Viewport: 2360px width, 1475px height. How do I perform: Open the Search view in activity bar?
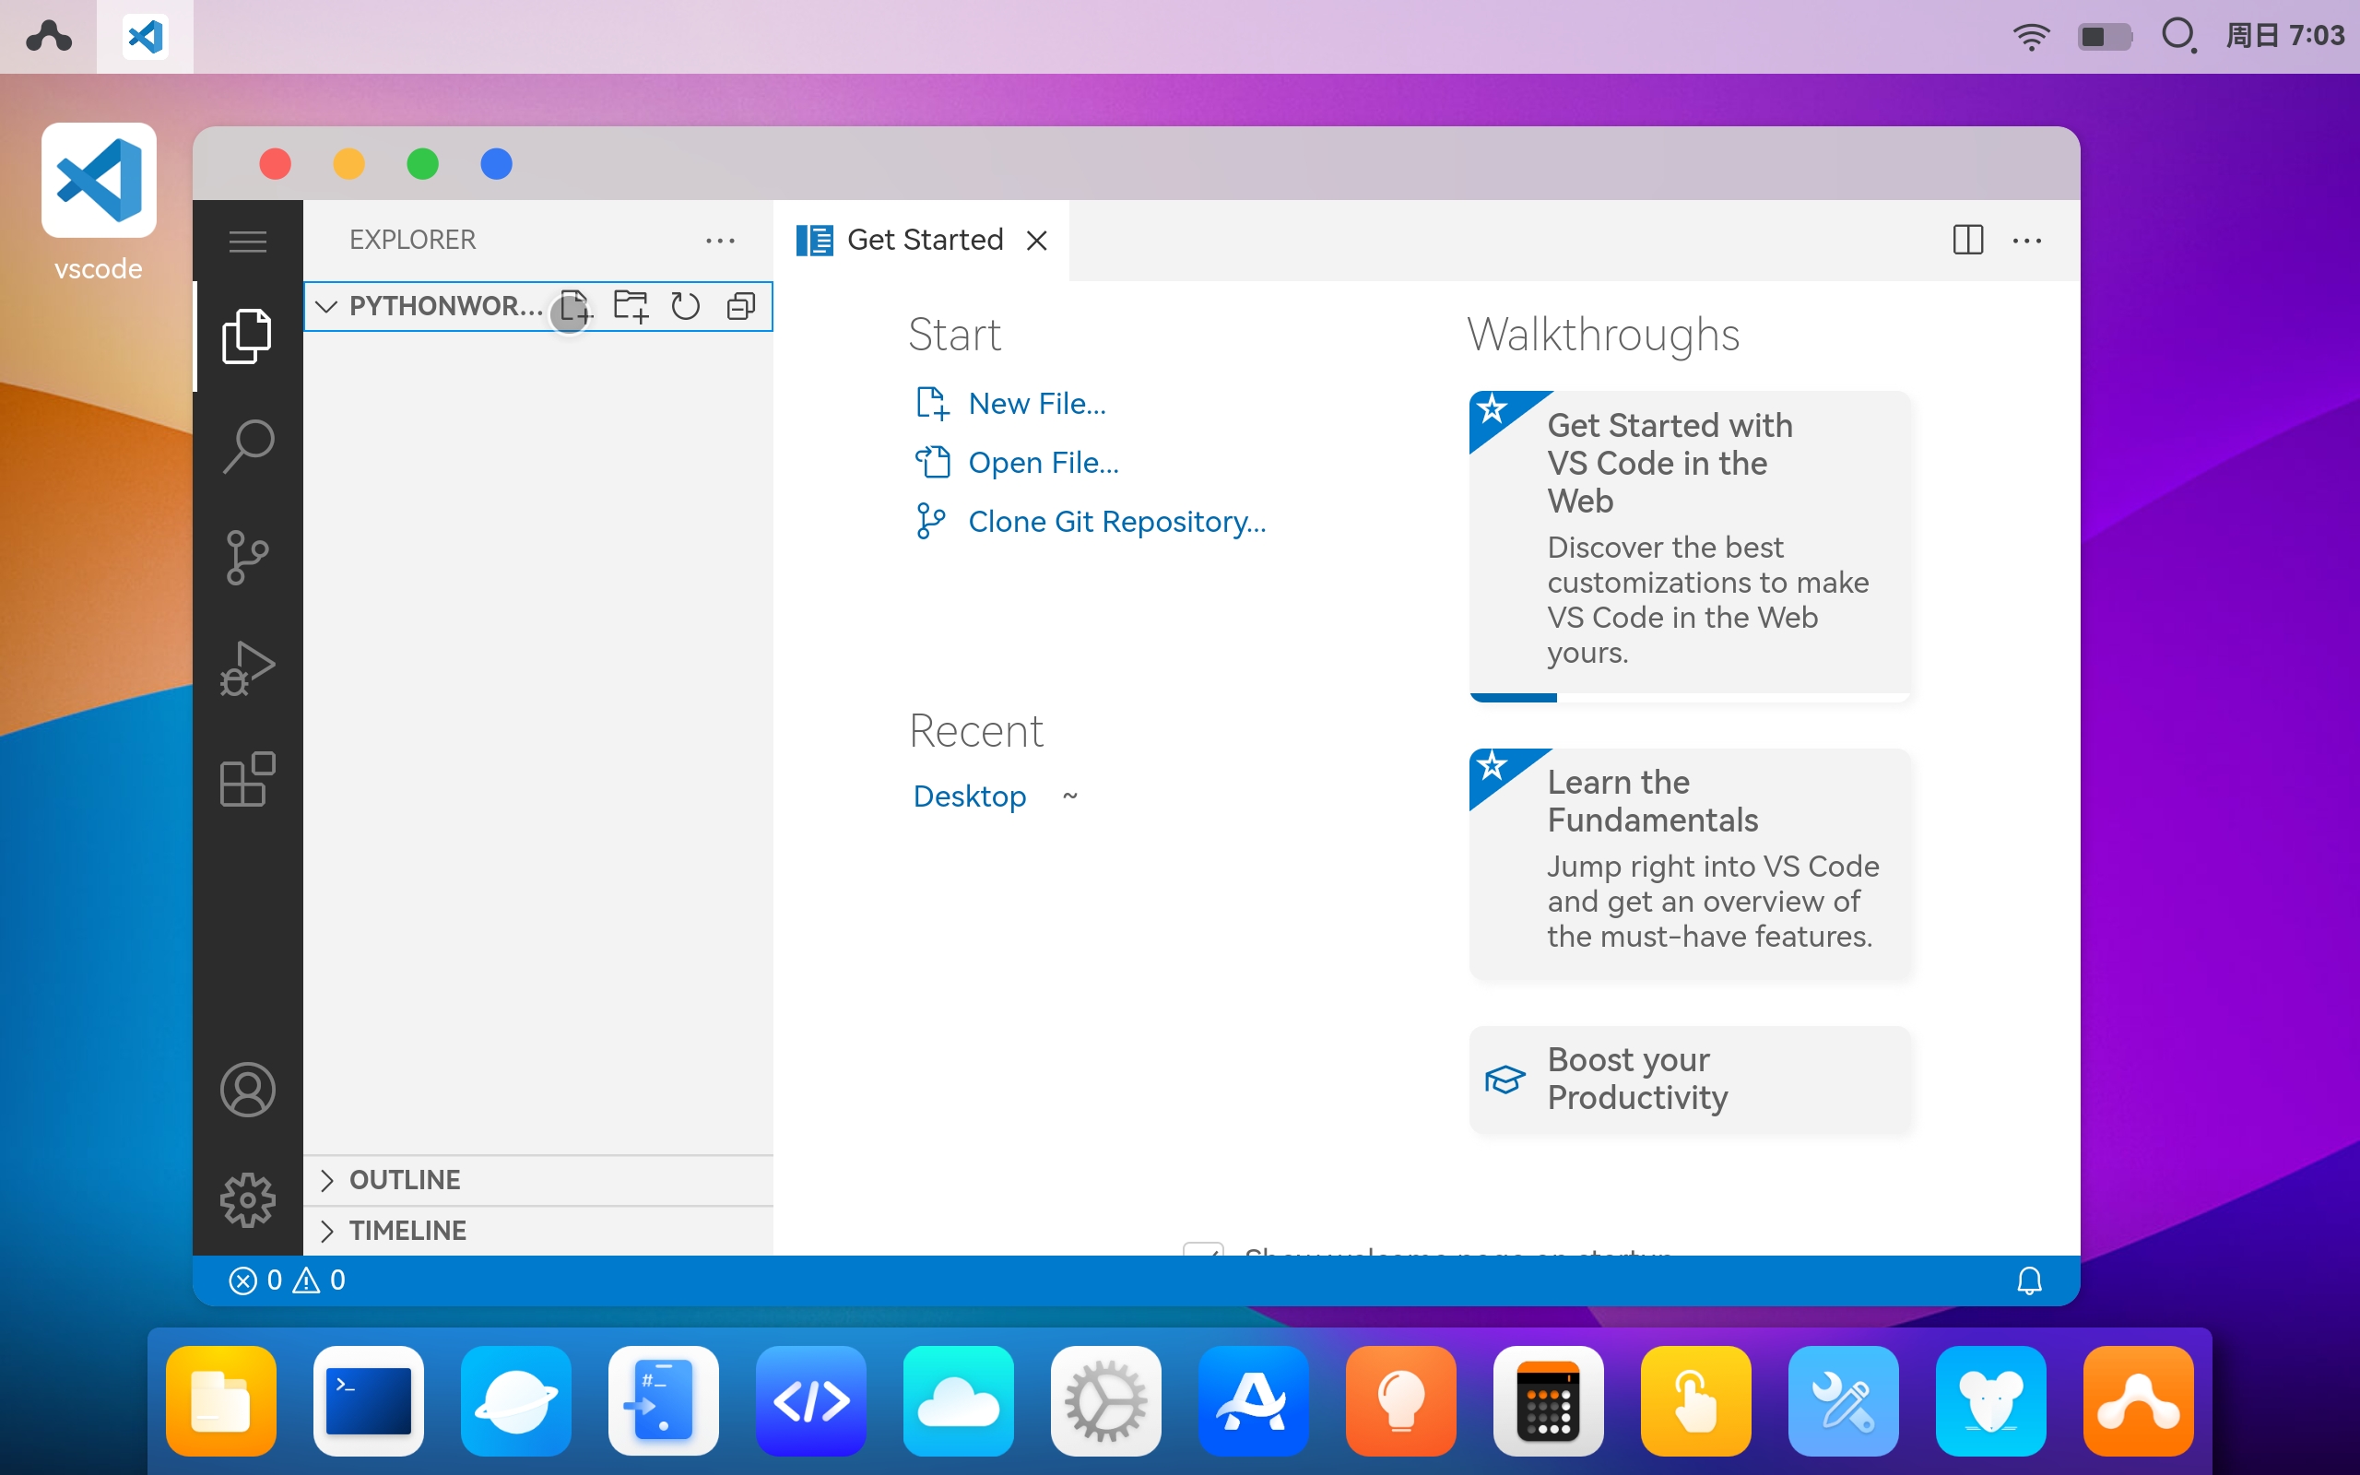248,447
